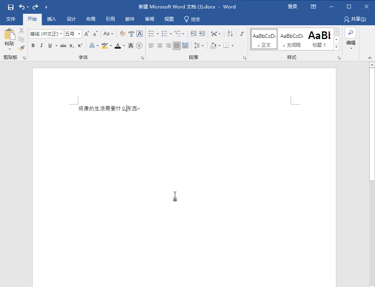Image resolution: width=375 pixels, height=287 pixels.
Task: Apply multilevel list formatting
Action: (178, 34)
